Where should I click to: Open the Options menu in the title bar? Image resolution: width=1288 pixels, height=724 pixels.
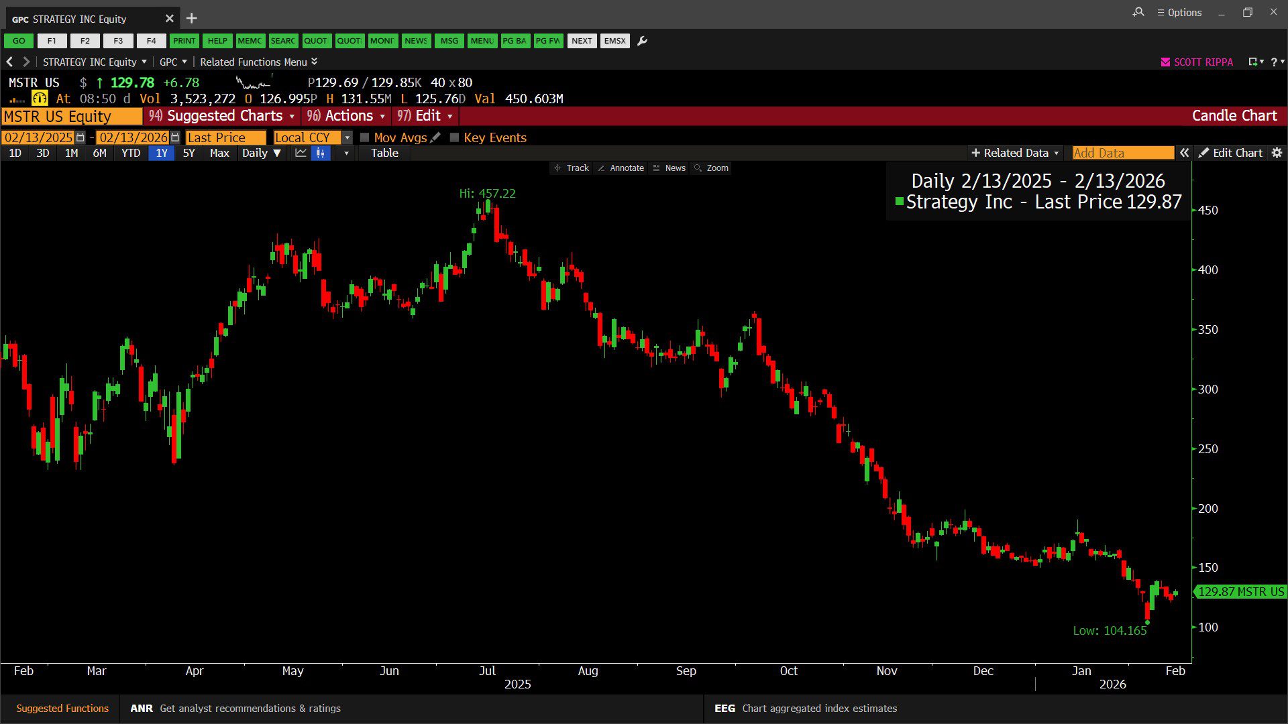pyautogui.click(x=1179, y=12)
